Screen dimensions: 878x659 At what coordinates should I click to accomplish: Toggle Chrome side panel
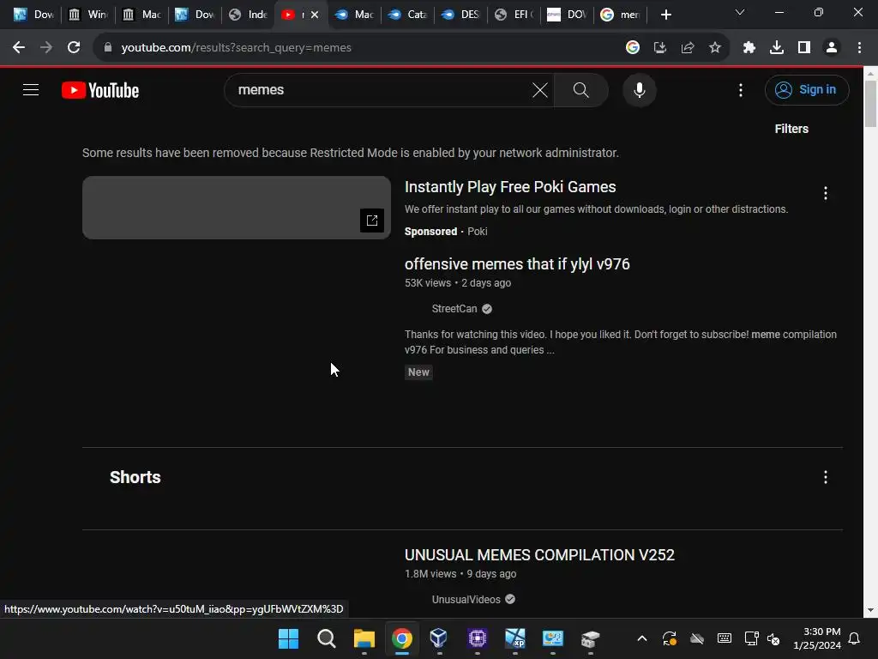tap(803, 48)
